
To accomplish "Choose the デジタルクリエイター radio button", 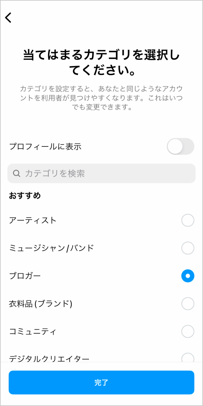I will tap(188, 357).
